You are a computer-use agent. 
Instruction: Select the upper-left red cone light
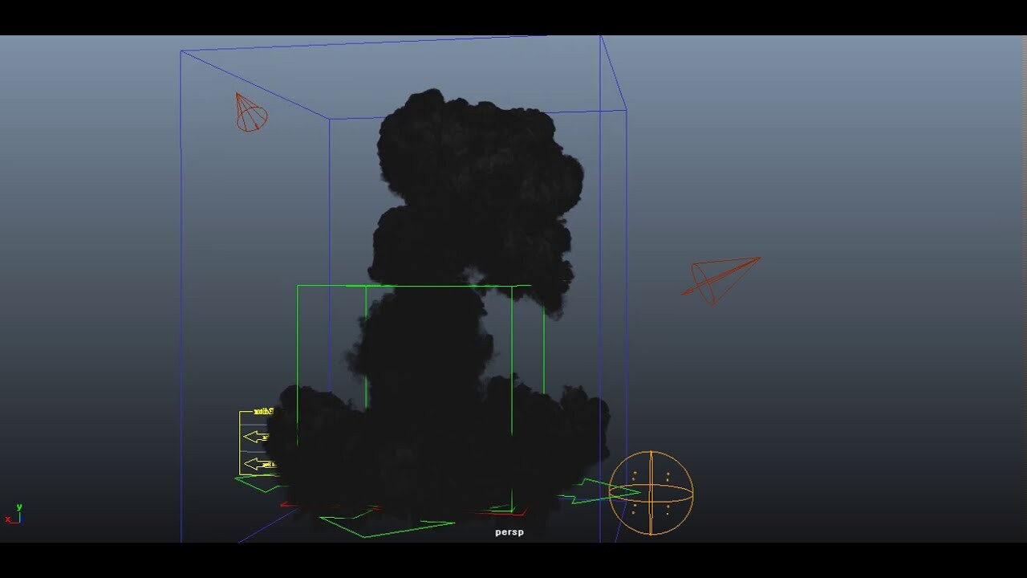(250, 112)
